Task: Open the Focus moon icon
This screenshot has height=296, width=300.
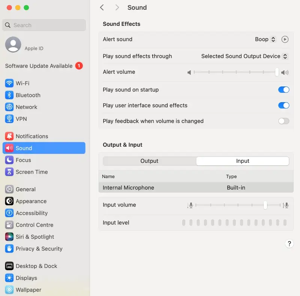Action: click(x=9, y=160)
